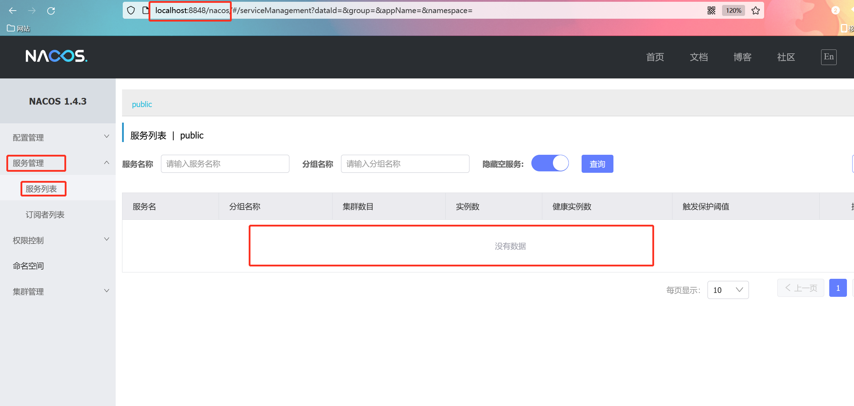Click the browser address bar URL
This screenshot has width=854, height=406.
point(314,11)
